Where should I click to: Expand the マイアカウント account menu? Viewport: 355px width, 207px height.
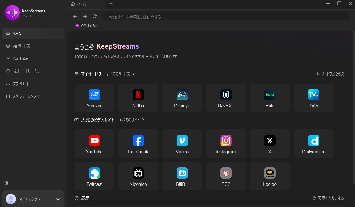coord(33,199)
